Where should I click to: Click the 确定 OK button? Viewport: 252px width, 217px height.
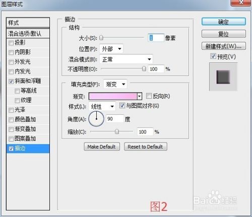(224, 22)
